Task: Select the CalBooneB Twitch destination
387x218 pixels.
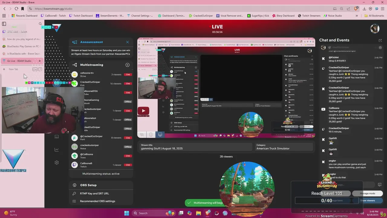Action: pyautogui.click(x=101, y=165)
